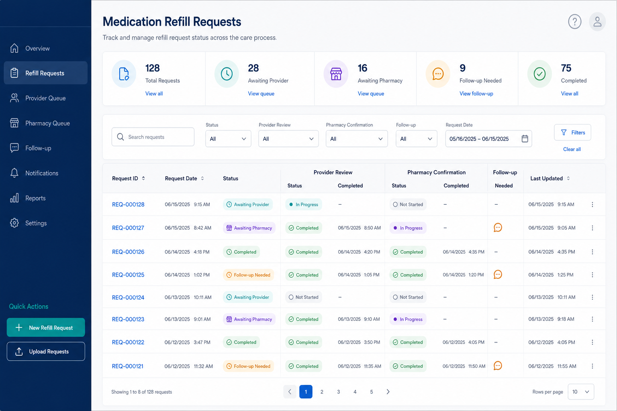
Task: Open the row actions menu for REQ-000122
Action: point(592,342)
